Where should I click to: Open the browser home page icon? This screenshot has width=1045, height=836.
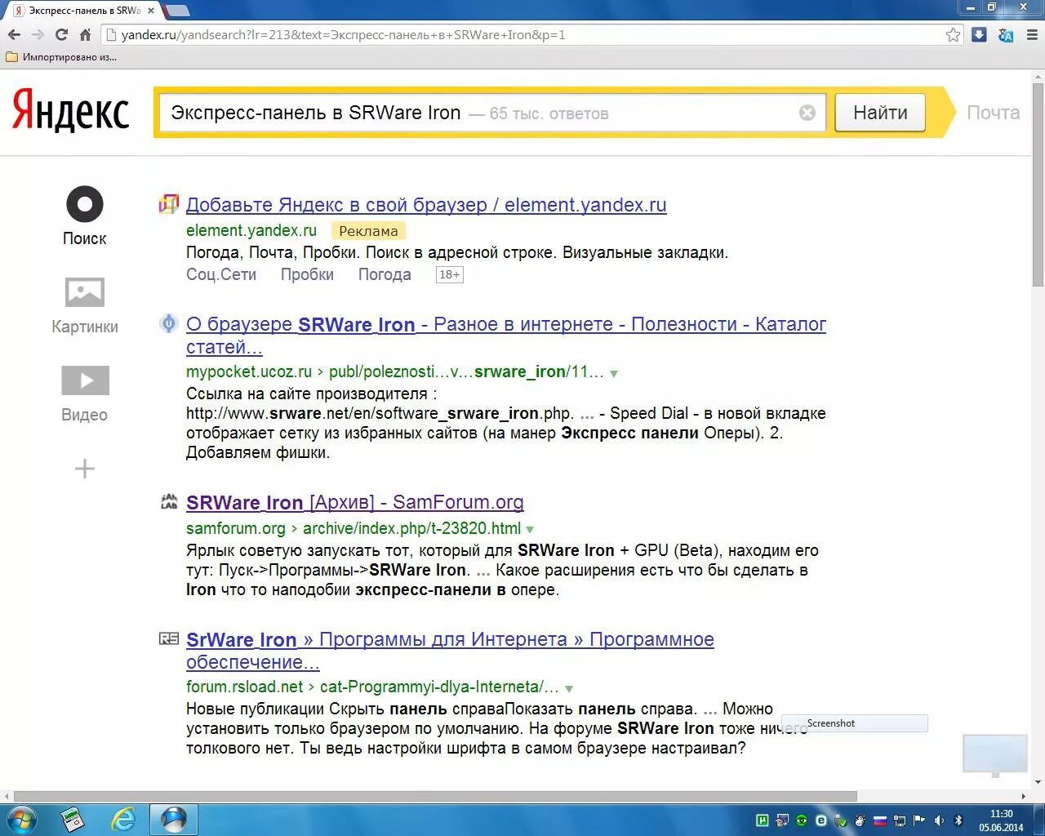[x=85, y=34]
